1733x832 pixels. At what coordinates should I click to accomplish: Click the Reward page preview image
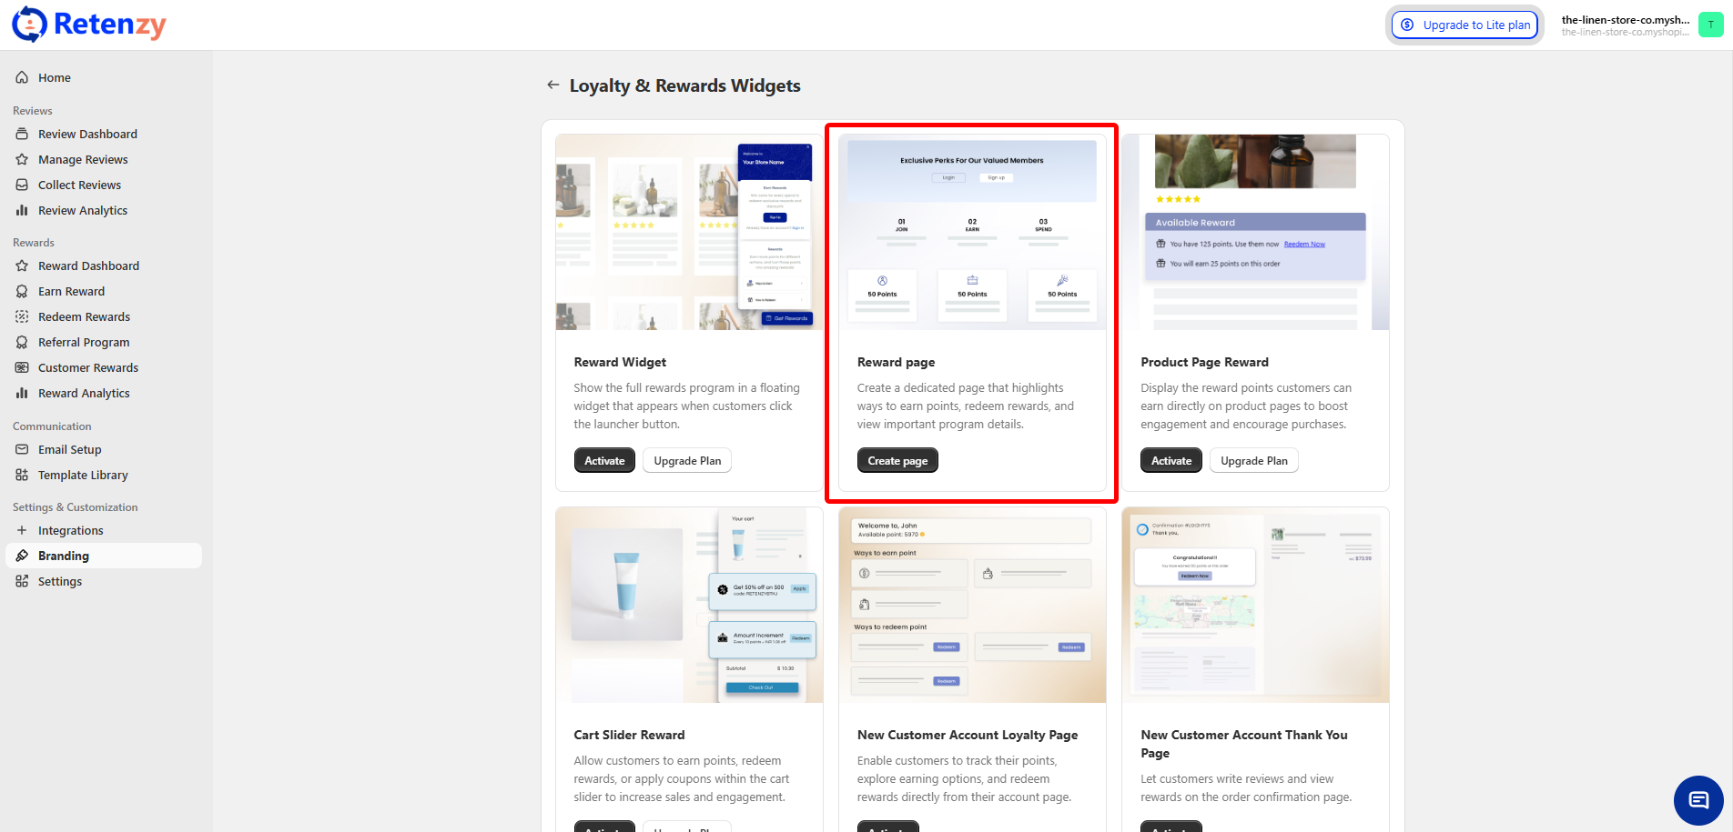(x=972, y=232)
